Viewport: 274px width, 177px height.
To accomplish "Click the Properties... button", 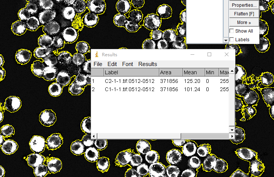I will pyautogui.click(x=244, y=5).
